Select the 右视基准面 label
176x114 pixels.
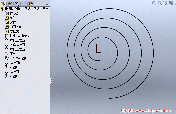tap(17, 49)
